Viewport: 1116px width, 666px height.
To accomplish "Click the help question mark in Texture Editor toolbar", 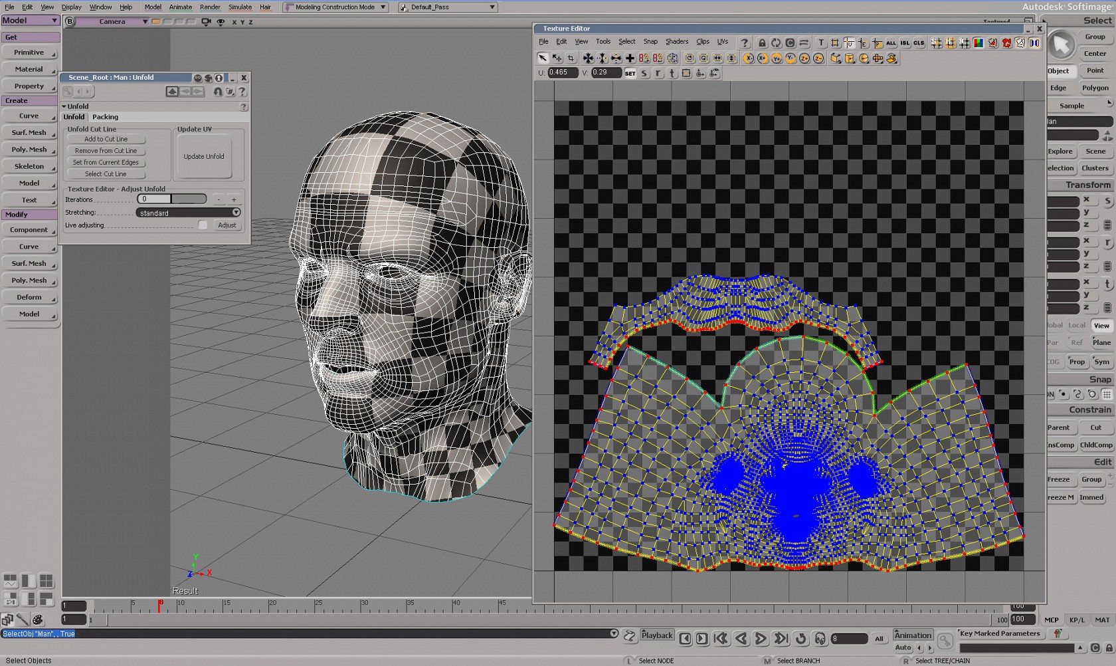I will click(x=744, y=43).
